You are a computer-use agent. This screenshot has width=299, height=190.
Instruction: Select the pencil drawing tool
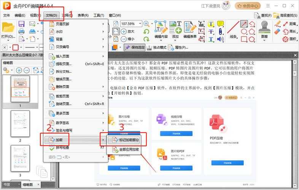277,24
